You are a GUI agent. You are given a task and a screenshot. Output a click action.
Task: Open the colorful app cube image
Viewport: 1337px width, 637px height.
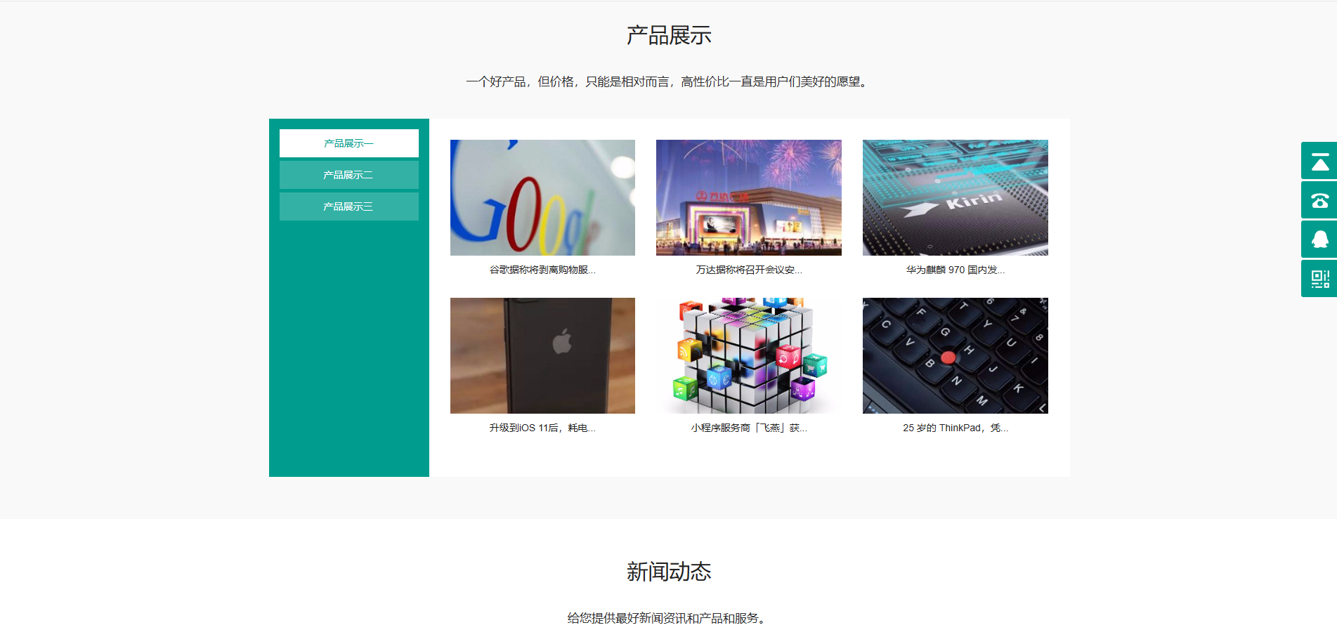tap(748, 355)
